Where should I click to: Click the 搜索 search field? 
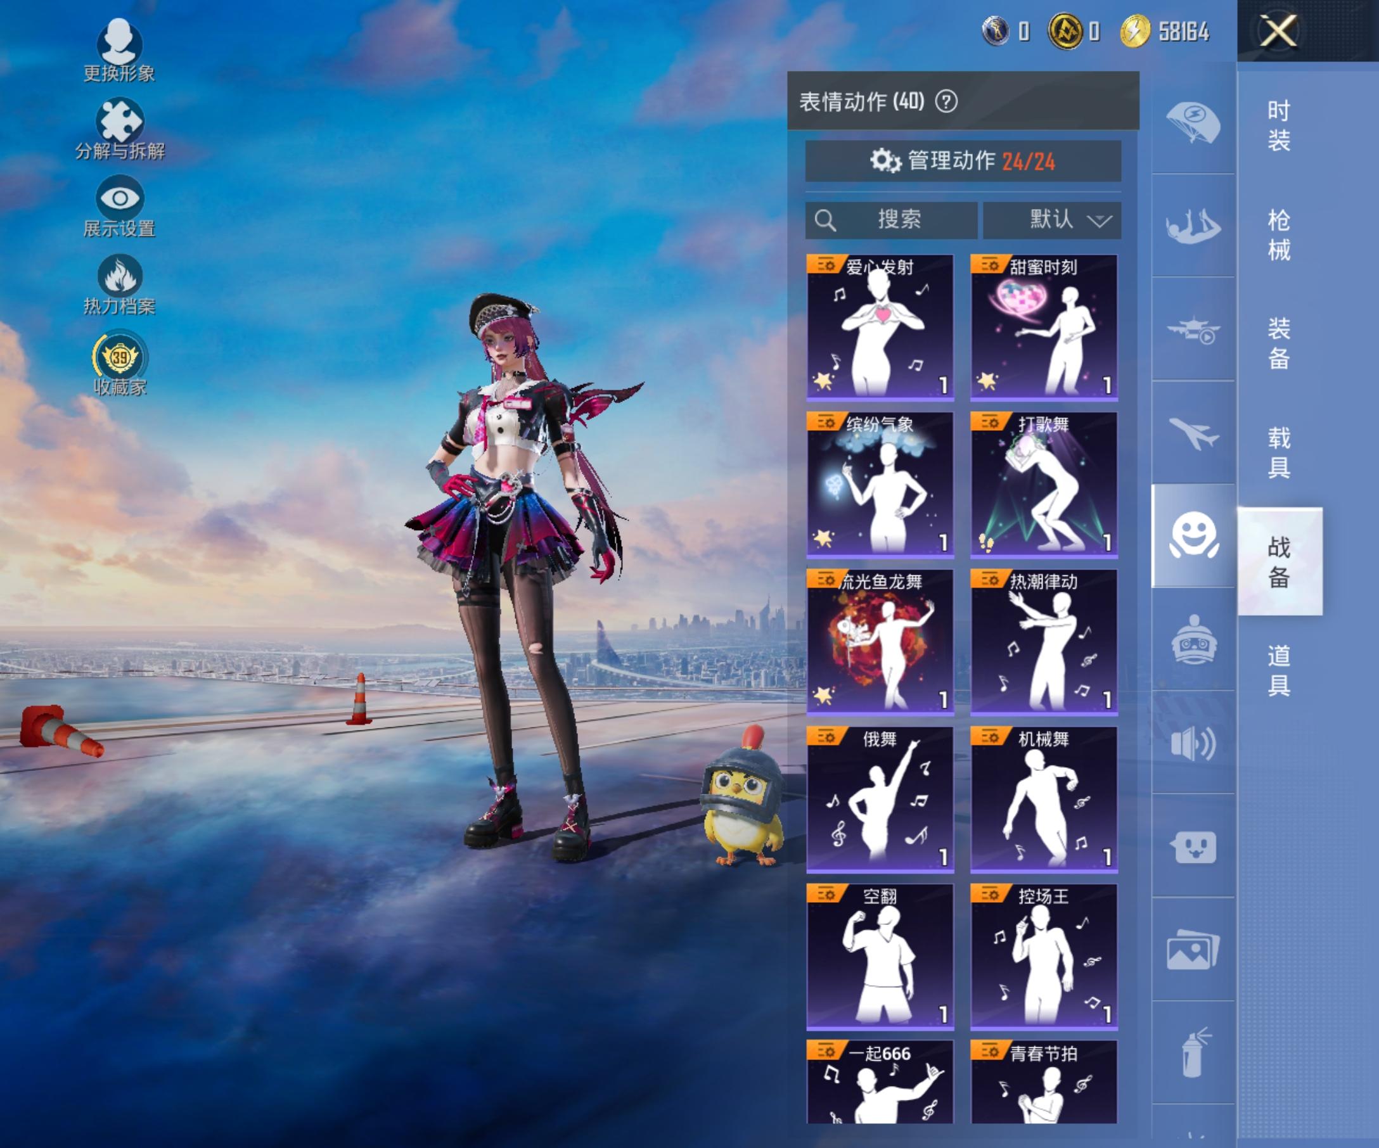891,220
